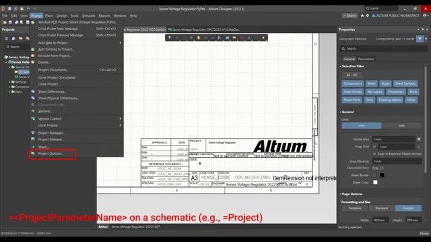Open the Project Packager entry
The image size is (431, 242).
(x=51, y=133)
